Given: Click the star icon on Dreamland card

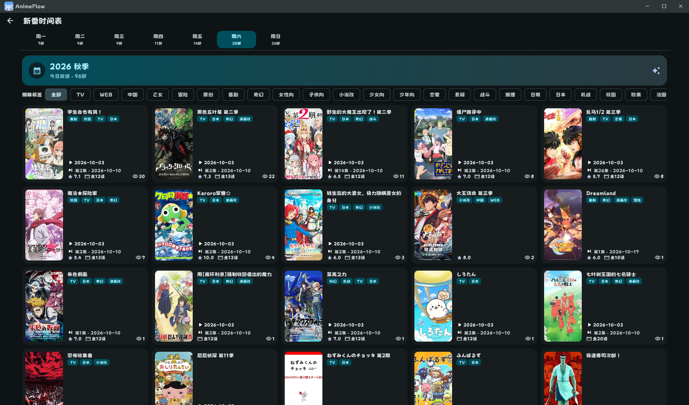Looking at the screenshot, I should pyautogui.click(x=589, y=258).
